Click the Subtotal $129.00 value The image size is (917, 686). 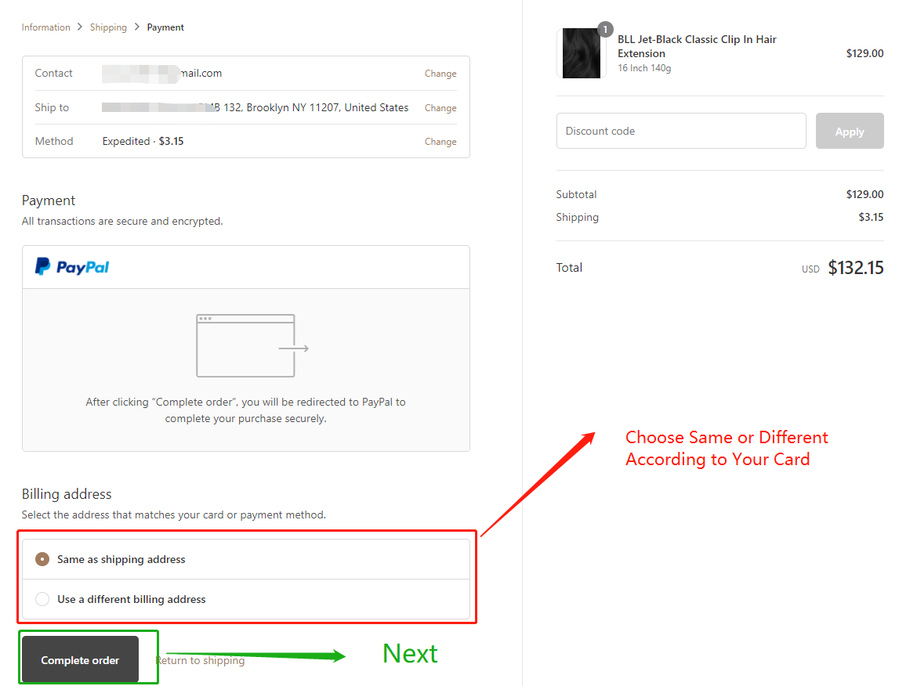[x=864, y=194]
